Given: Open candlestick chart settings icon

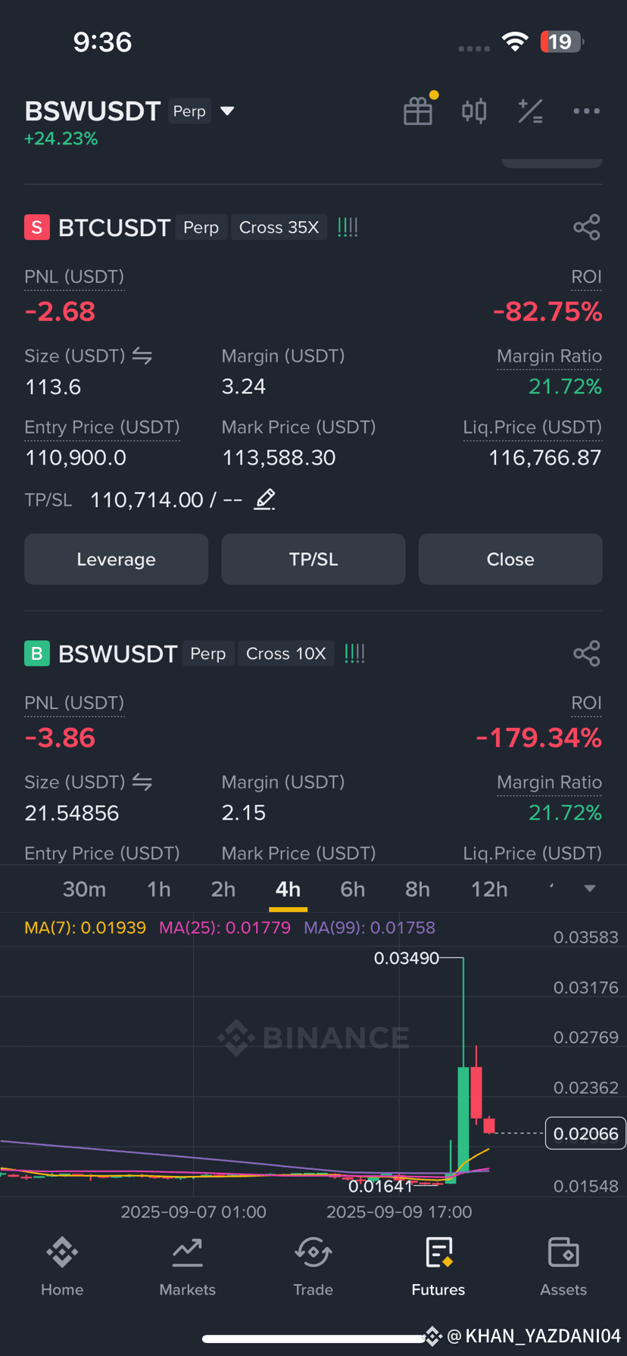Looking at the screenshot, I should click(474, 111).
